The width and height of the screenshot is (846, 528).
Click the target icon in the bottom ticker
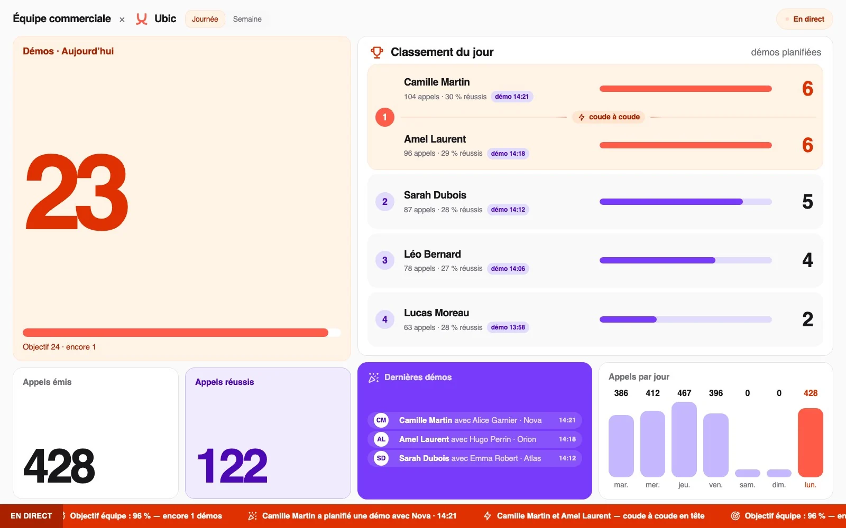(735, 516)
